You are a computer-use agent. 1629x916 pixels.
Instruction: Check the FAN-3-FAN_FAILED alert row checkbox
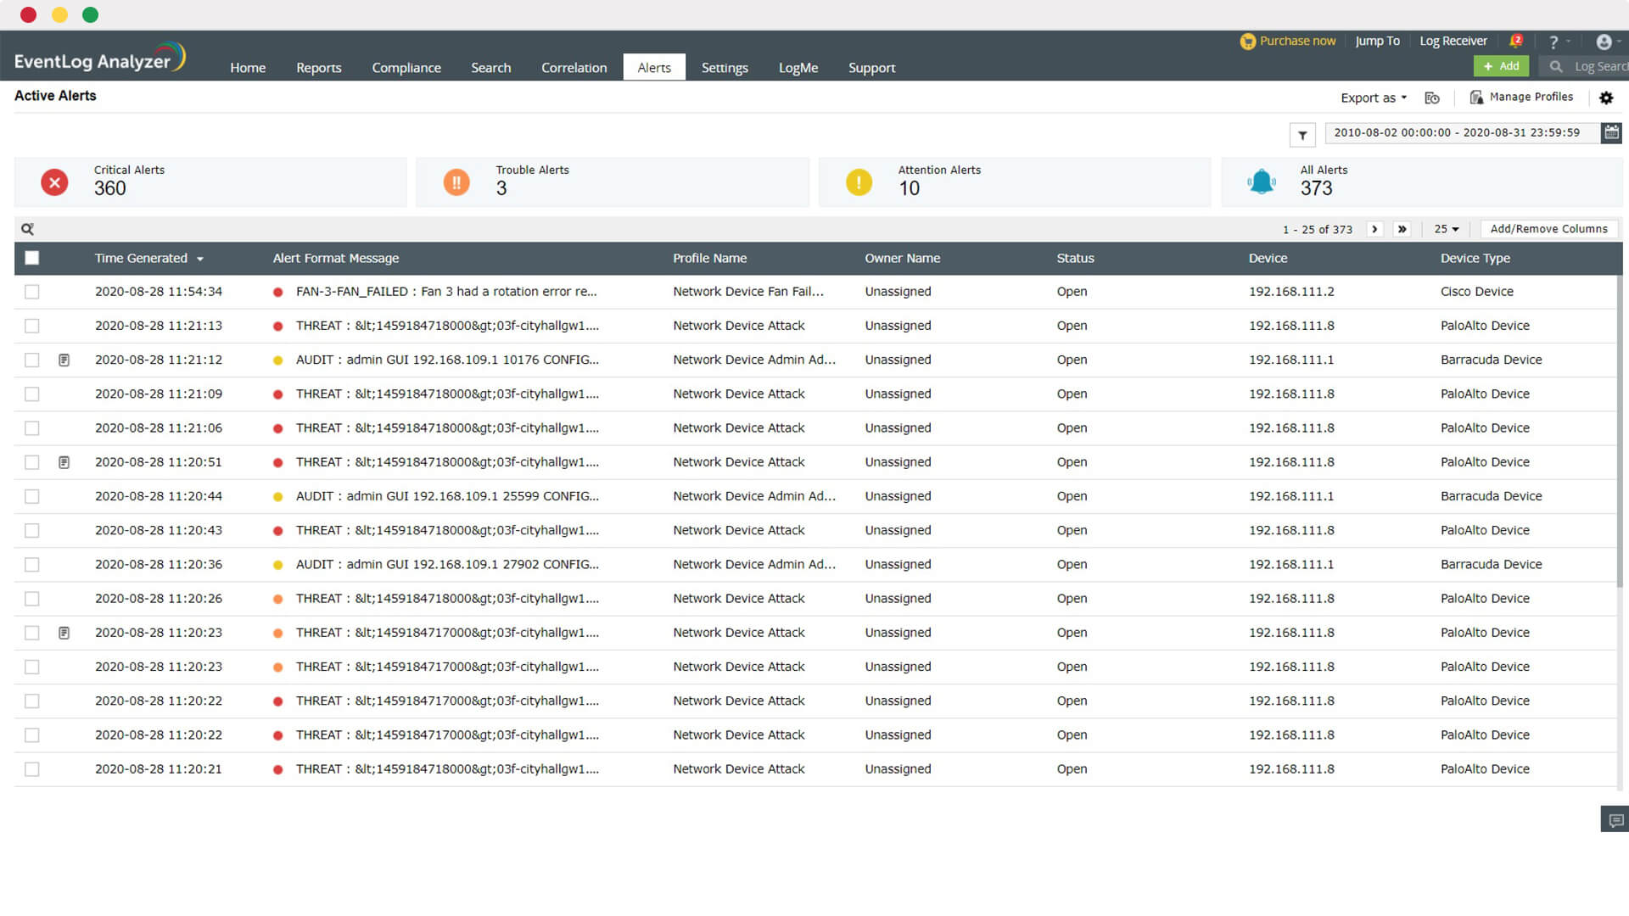click(32, 292)
